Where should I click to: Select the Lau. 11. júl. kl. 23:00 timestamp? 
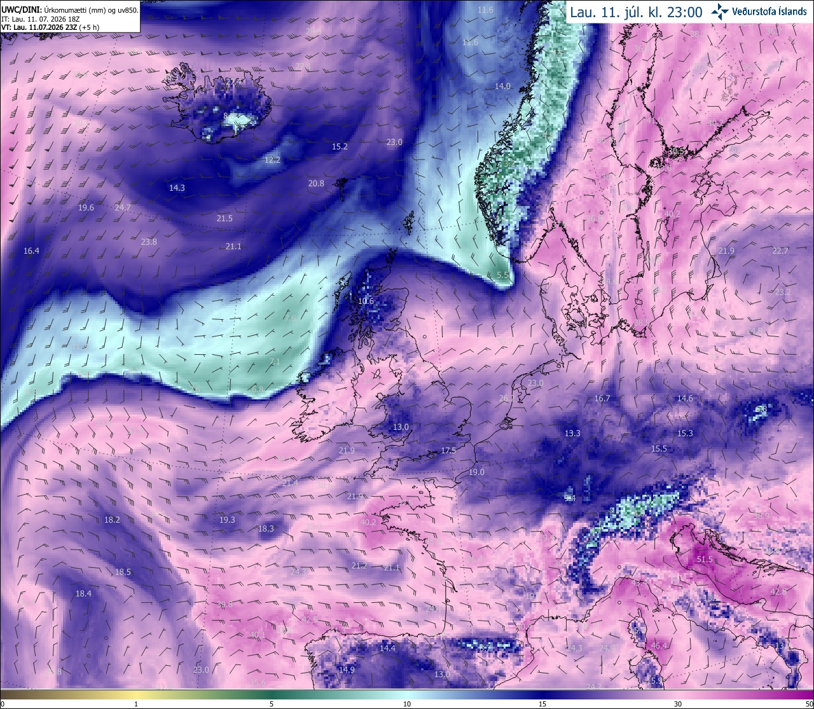coord(636,12)
